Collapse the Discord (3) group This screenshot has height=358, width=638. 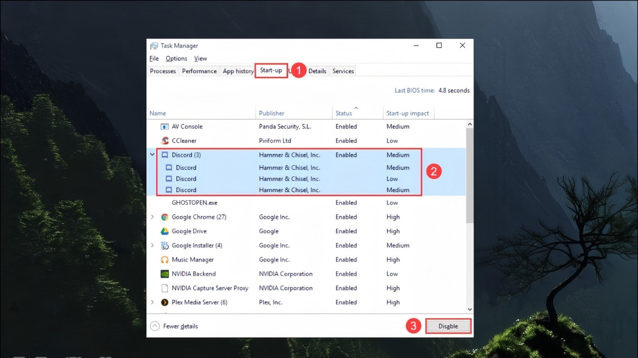(x=153, y=155)
